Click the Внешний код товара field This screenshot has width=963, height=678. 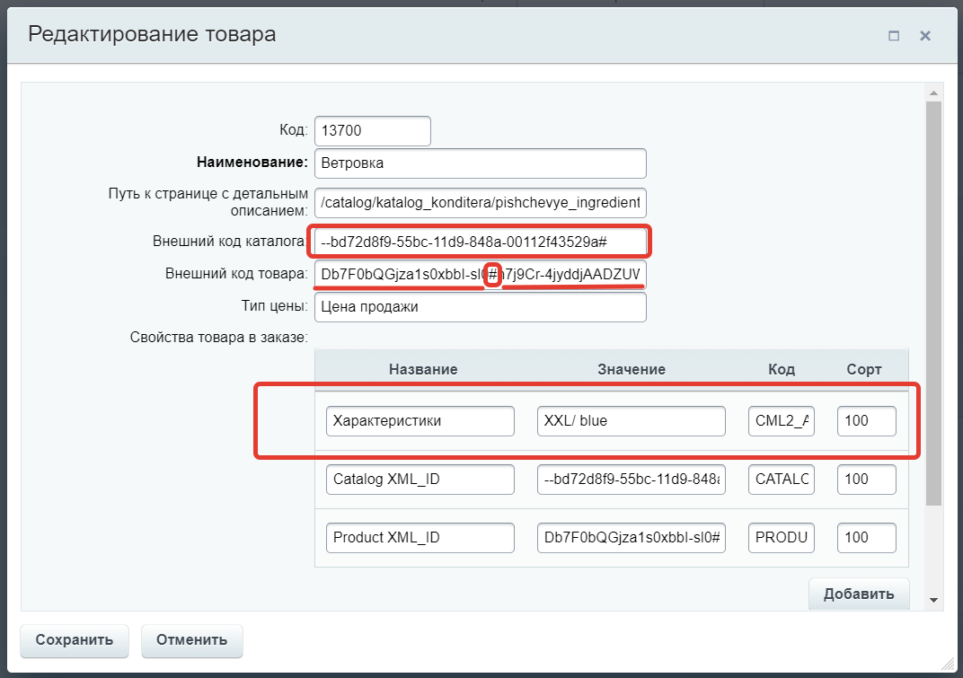pyautogui.click(x=480, y=274)
